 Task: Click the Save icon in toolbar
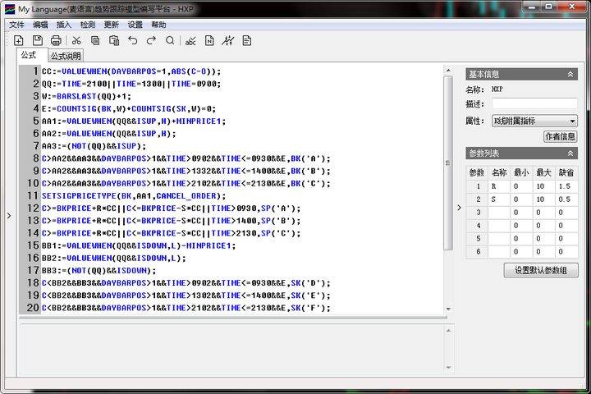click(37, 40)
